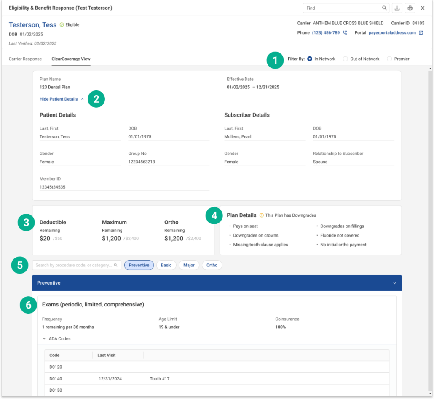Open portal using external link icon

[x=421, y=33]
